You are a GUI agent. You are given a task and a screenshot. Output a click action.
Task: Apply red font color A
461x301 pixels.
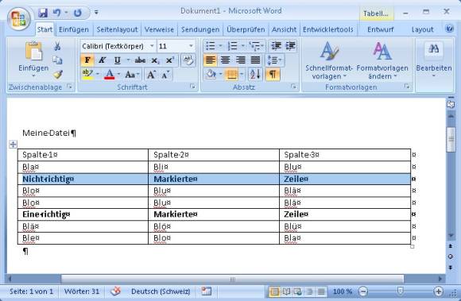110,75
